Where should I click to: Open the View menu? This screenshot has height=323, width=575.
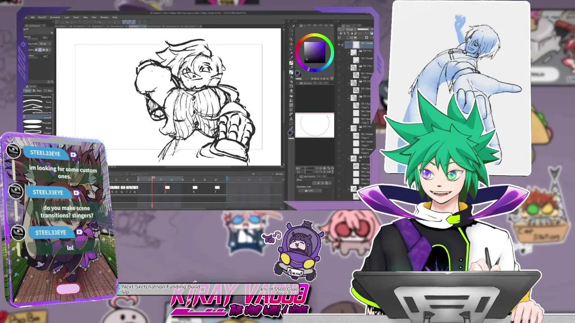(85, 17)
